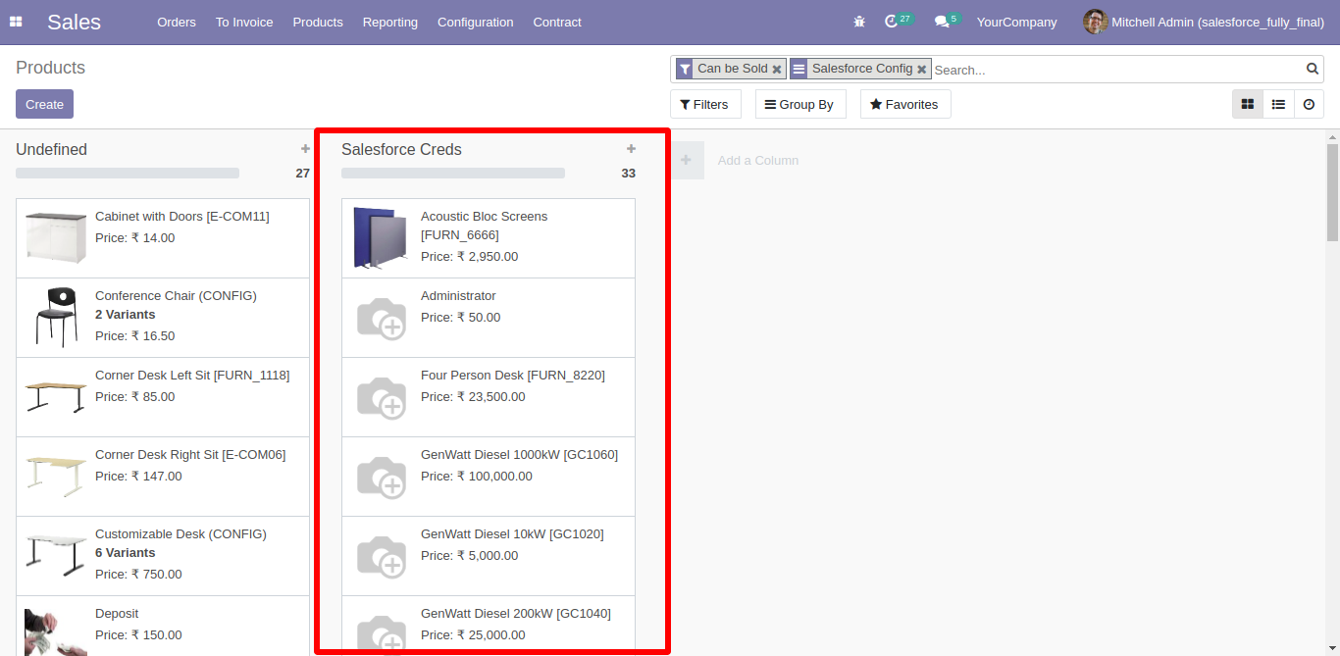The width and height of the screenshot is (1340, 656).
Task: Open GenWatt Diesel 200kW [GC1040] product
Action: pos(489,626)
